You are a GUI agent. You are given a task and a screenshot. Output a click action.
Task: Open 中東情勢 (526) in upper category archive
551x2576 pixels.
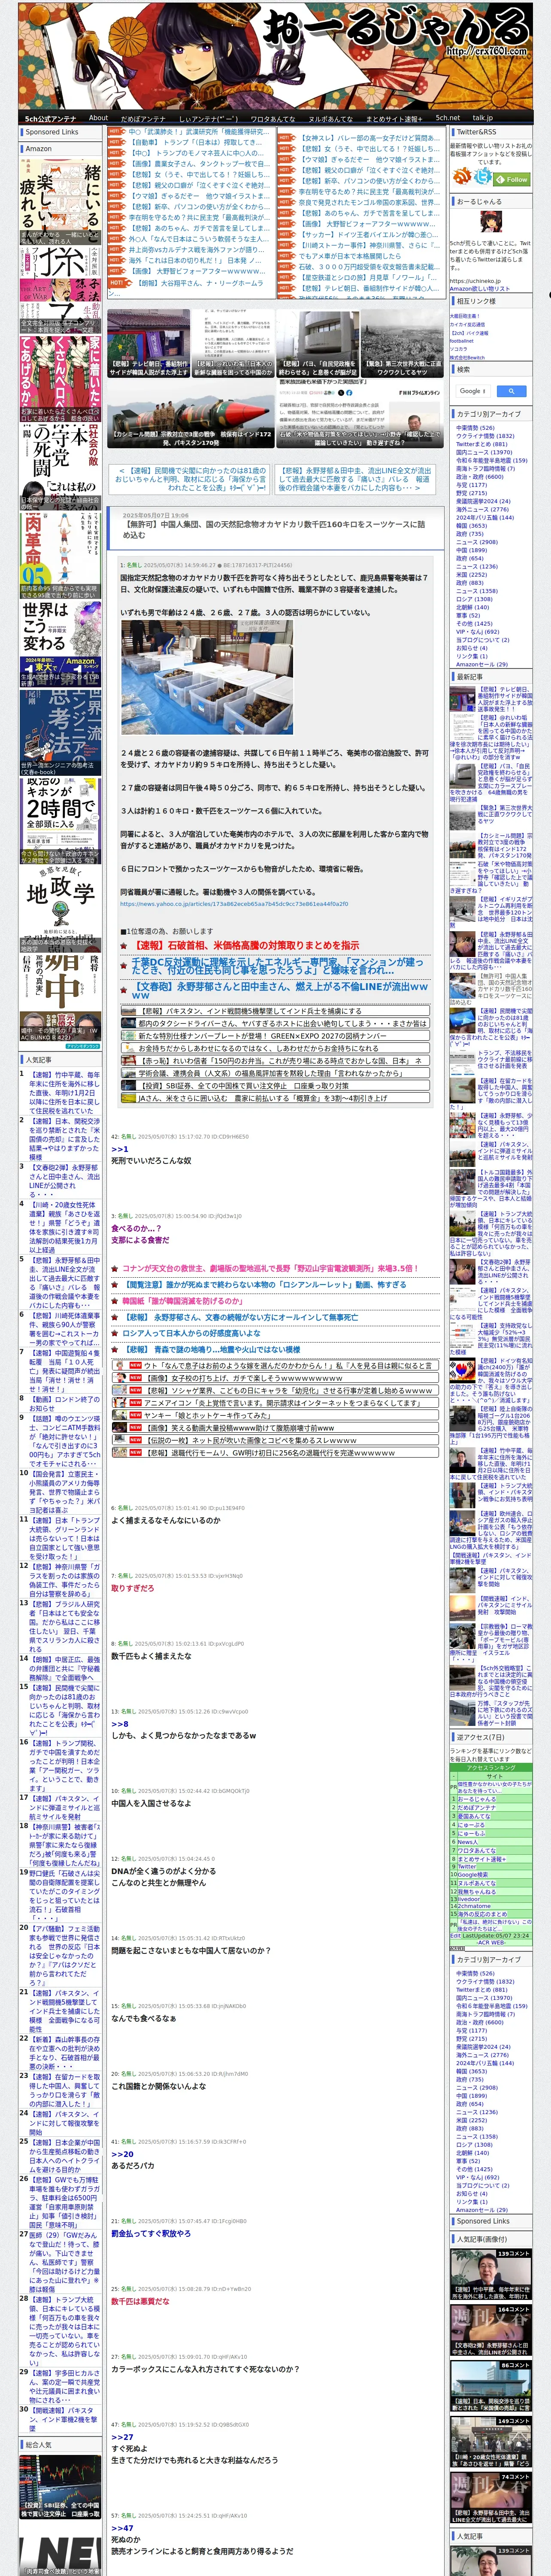coord(475,428)
